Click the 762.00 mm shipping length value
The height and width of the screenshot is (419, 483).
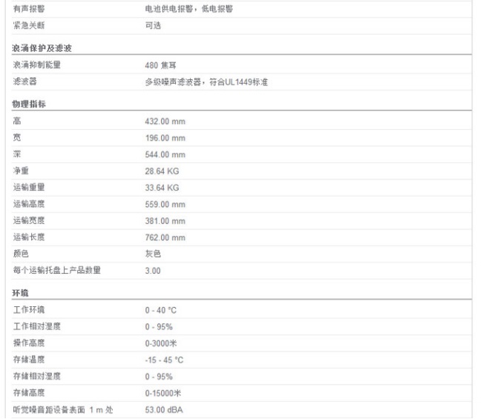[165, 237]
